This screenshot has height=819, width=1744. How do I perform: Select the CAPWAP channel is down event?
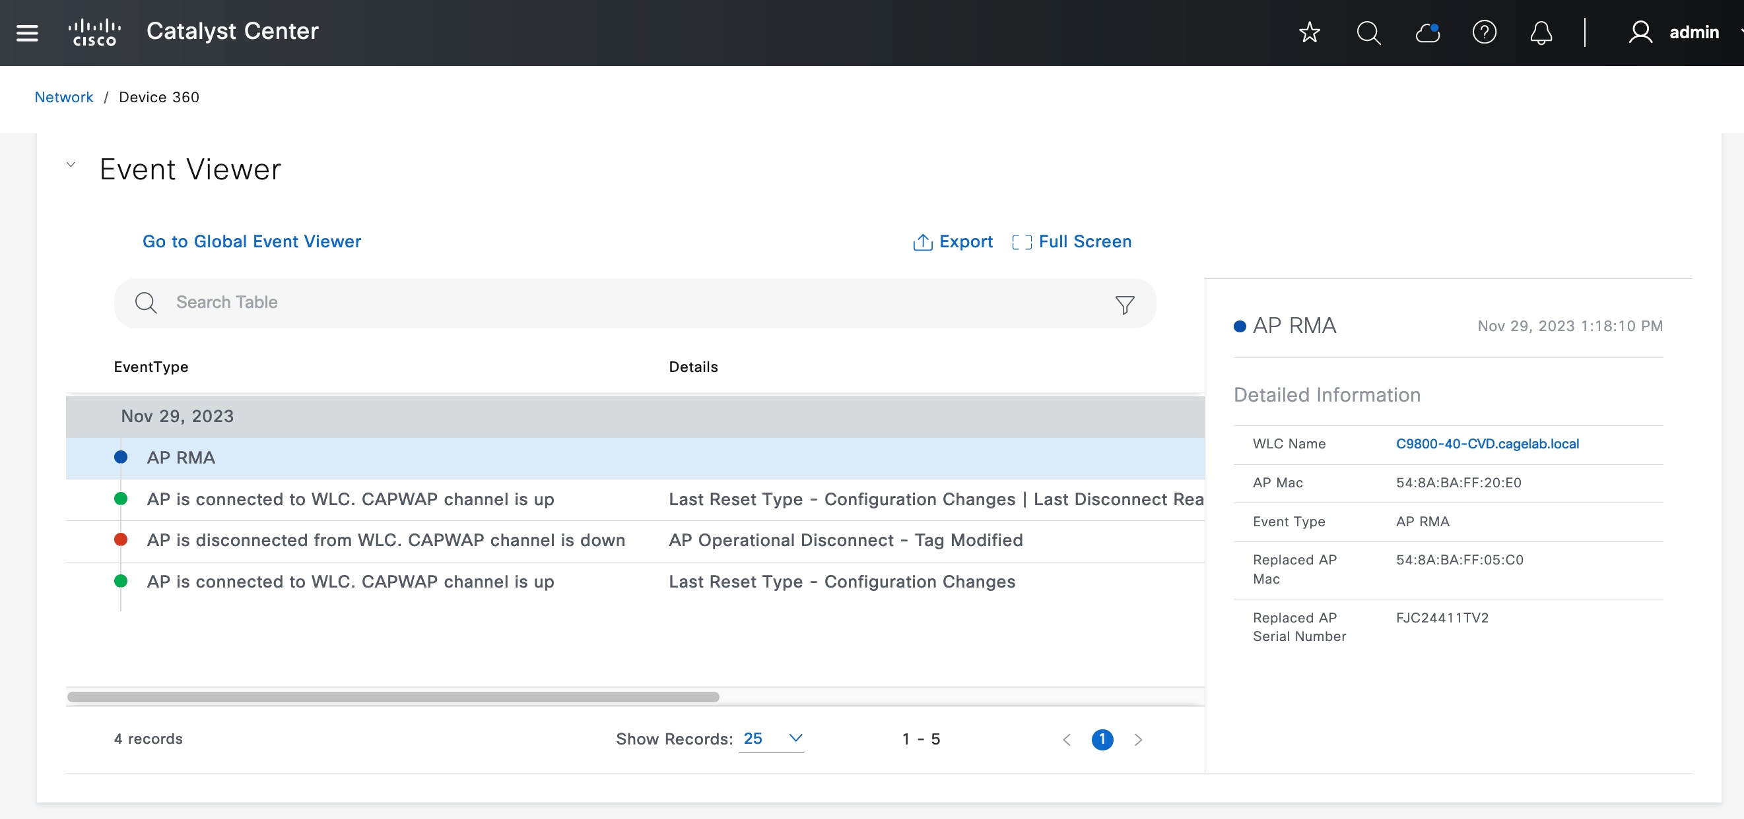tap(386, 540)
